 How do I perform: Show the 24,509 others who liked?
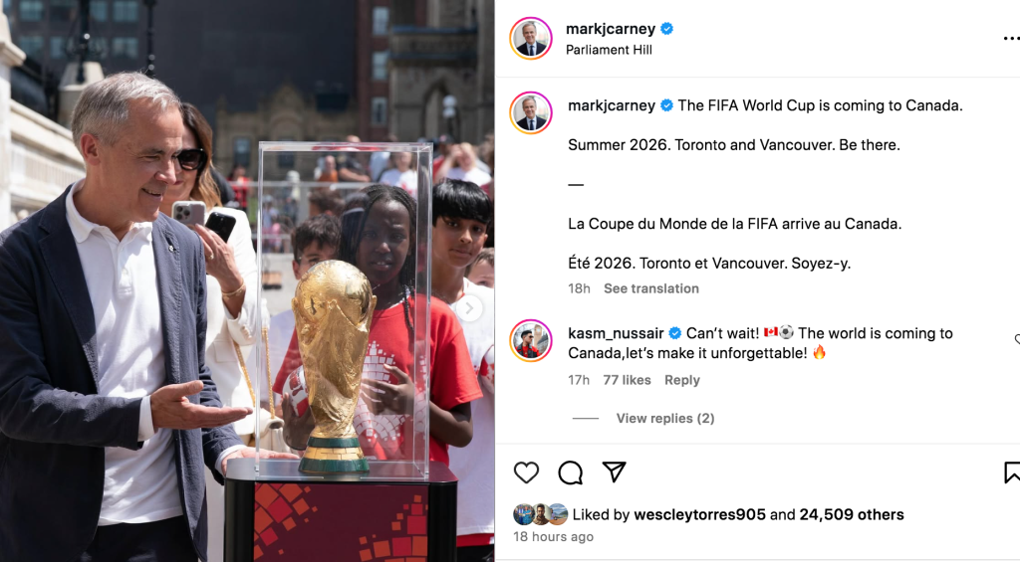(x=852, y=514)
